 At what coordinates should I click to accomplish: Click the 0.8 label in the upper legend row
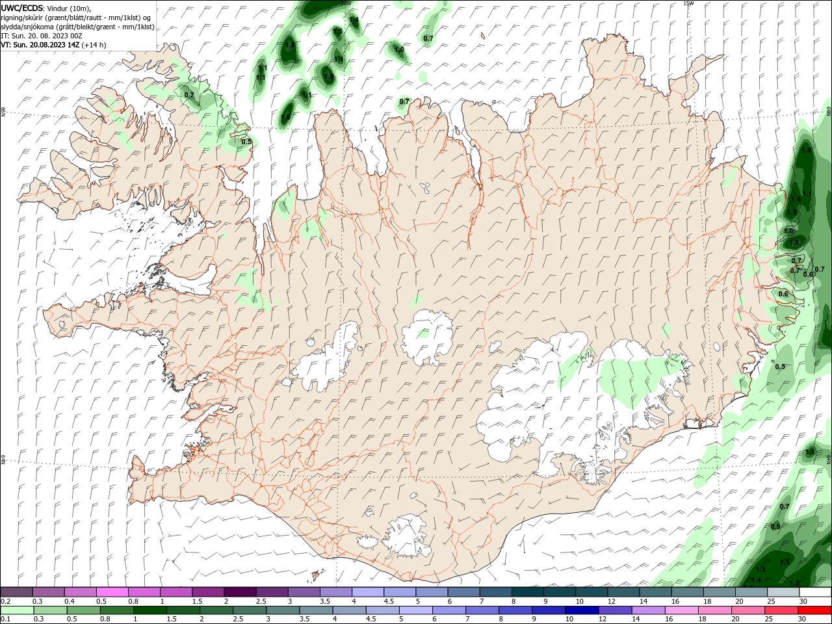133,601
